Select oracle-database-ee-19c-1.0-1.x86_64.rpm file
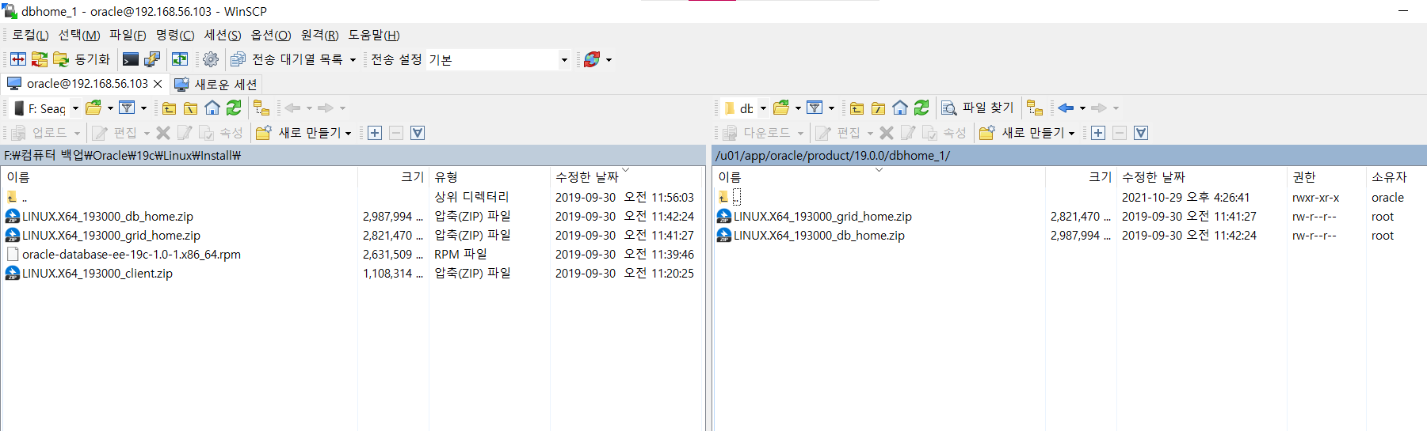The width and height of the screenshot is (1427, 431). [132, 254]
